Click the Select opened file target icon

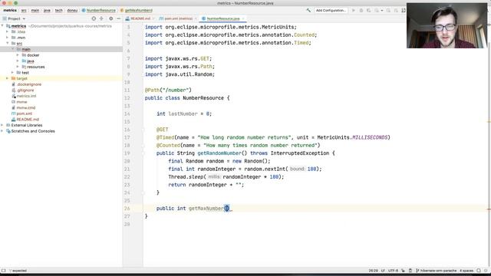[x=94, y=18]
